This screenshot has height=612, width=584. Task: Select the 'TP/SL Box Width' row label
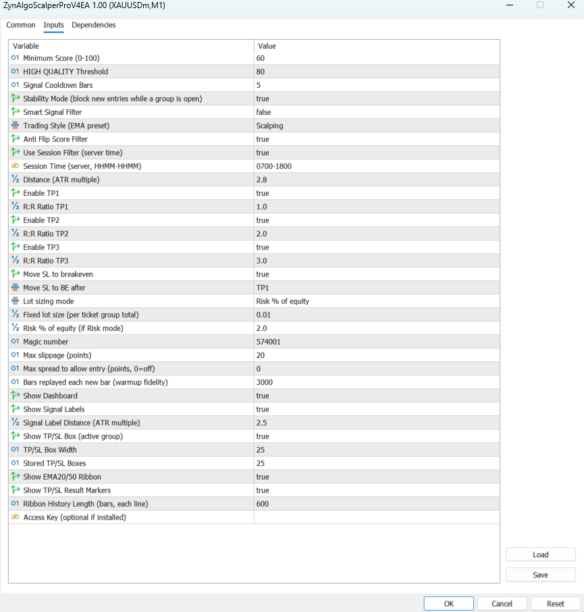[x=50, y=450]
